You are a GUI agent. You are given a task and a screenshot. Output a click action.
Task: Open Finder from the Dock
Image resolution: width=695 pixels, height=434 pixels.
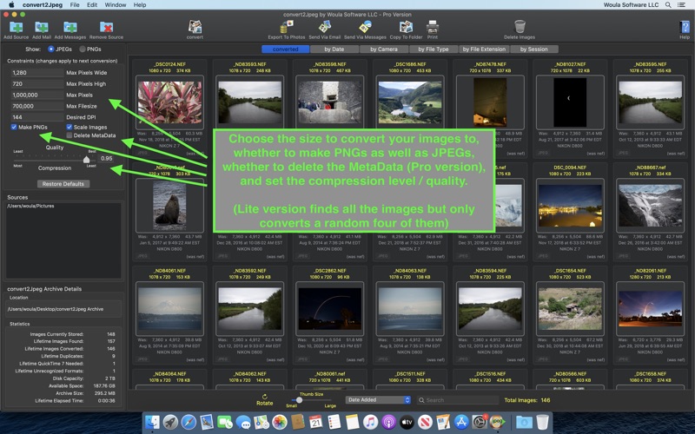click(152, 422)
